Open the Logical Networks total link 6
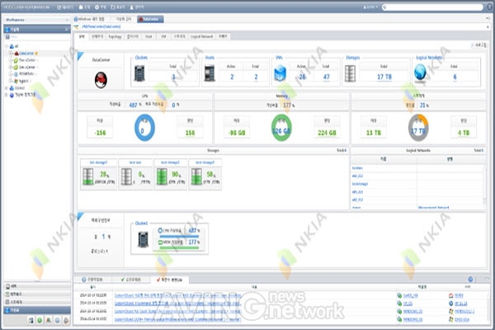Viewport: 495px width, 330px height. pos(455,77)
